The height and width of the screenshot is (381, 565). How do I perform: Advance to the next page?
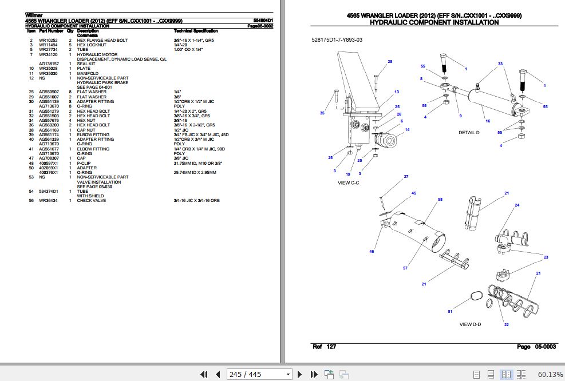(300, 374)
